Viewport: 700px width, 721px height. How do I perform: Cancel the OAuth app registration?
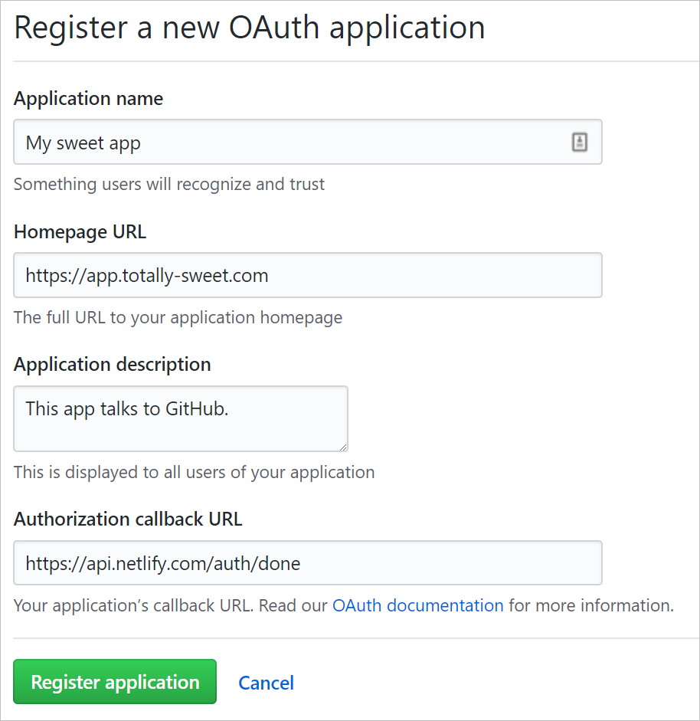coord(266,683)
